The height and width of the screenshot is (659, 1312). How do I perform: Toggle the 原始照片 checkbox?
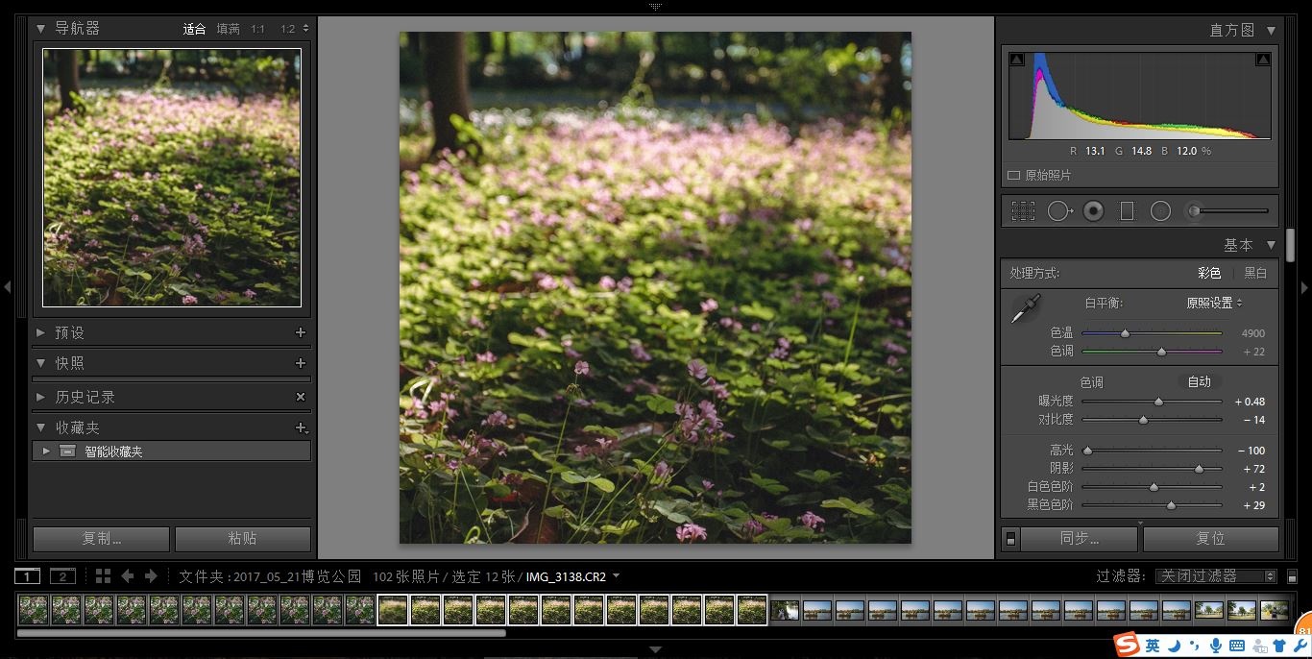(x=1013, y=176)
